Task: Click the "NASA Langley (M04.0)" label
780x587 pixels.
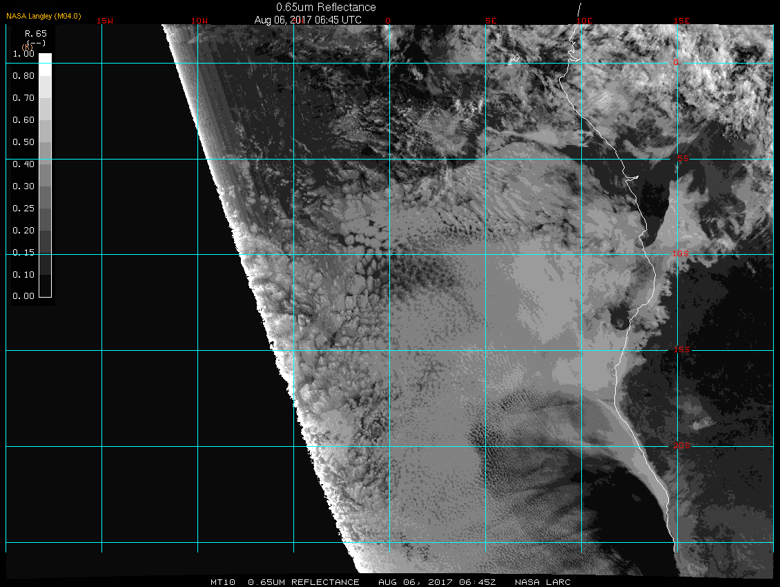Action: [x=43, y=16]
